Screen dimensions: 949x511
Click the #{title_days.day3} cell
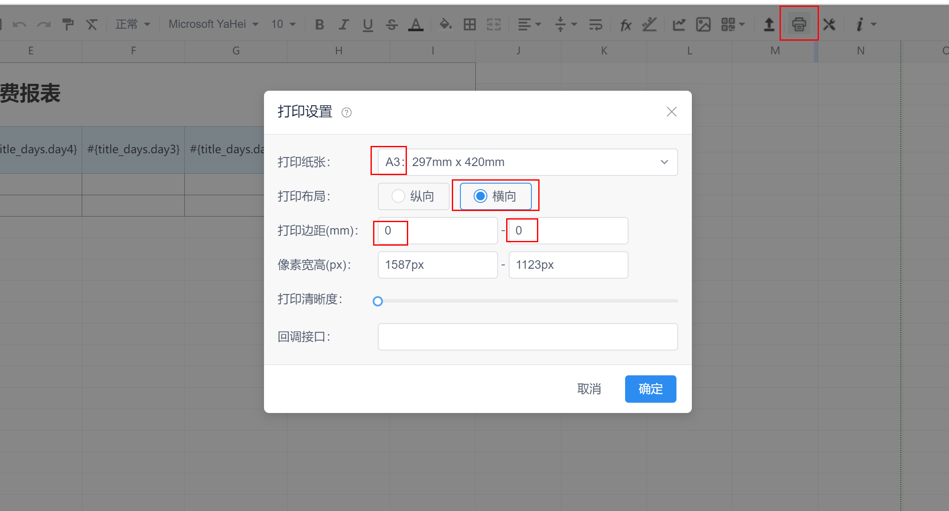(x=133, y=150)
